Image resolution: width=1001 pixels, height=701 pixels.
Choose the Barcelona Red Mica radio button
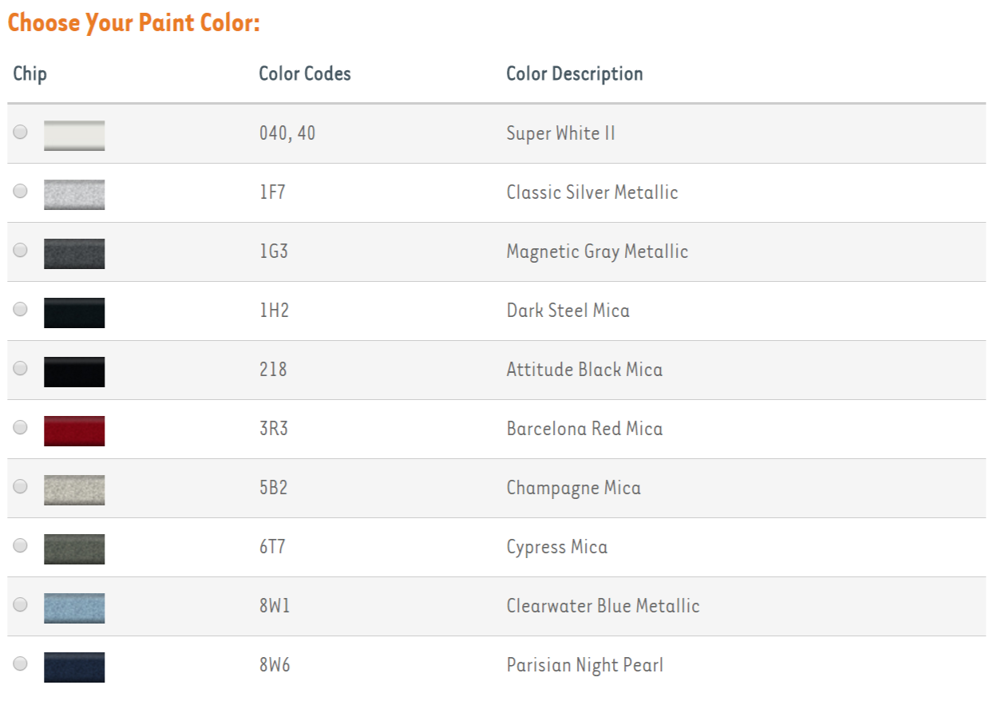(x=21, y=427)
